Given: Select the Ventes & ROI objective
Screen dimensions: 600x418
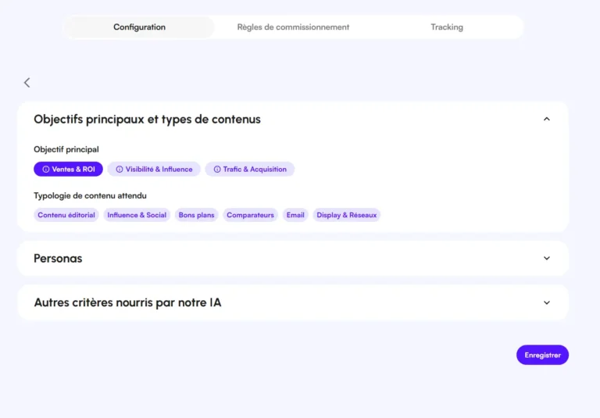Looking at the screenshot, I should pos(68,170).
